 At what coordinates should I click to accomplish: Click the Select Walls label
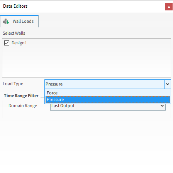coord(14,33)
